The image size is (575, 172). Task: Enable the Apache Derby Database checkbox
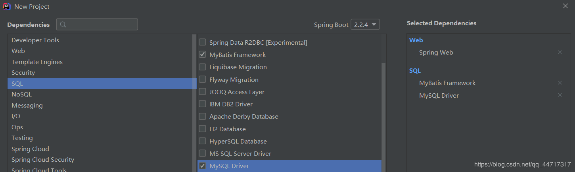point(202,116)
